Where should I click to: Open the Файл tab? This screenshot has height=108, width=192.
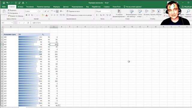click(4, 7)
